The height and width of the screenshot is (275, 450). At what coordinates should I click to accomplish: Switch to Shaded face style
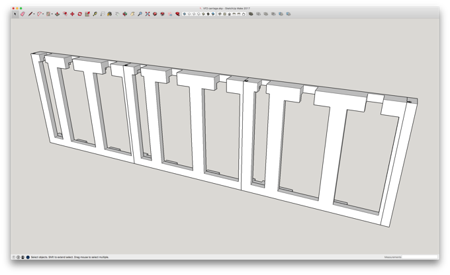click(x=203, y=14)
